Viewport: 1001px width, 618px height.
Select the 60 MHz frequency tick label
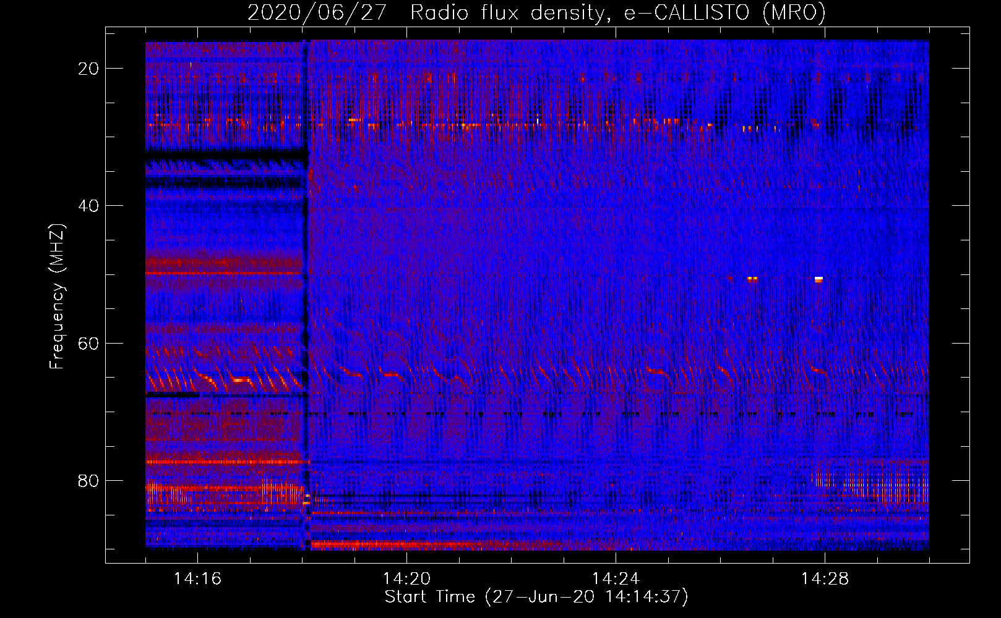89,343
